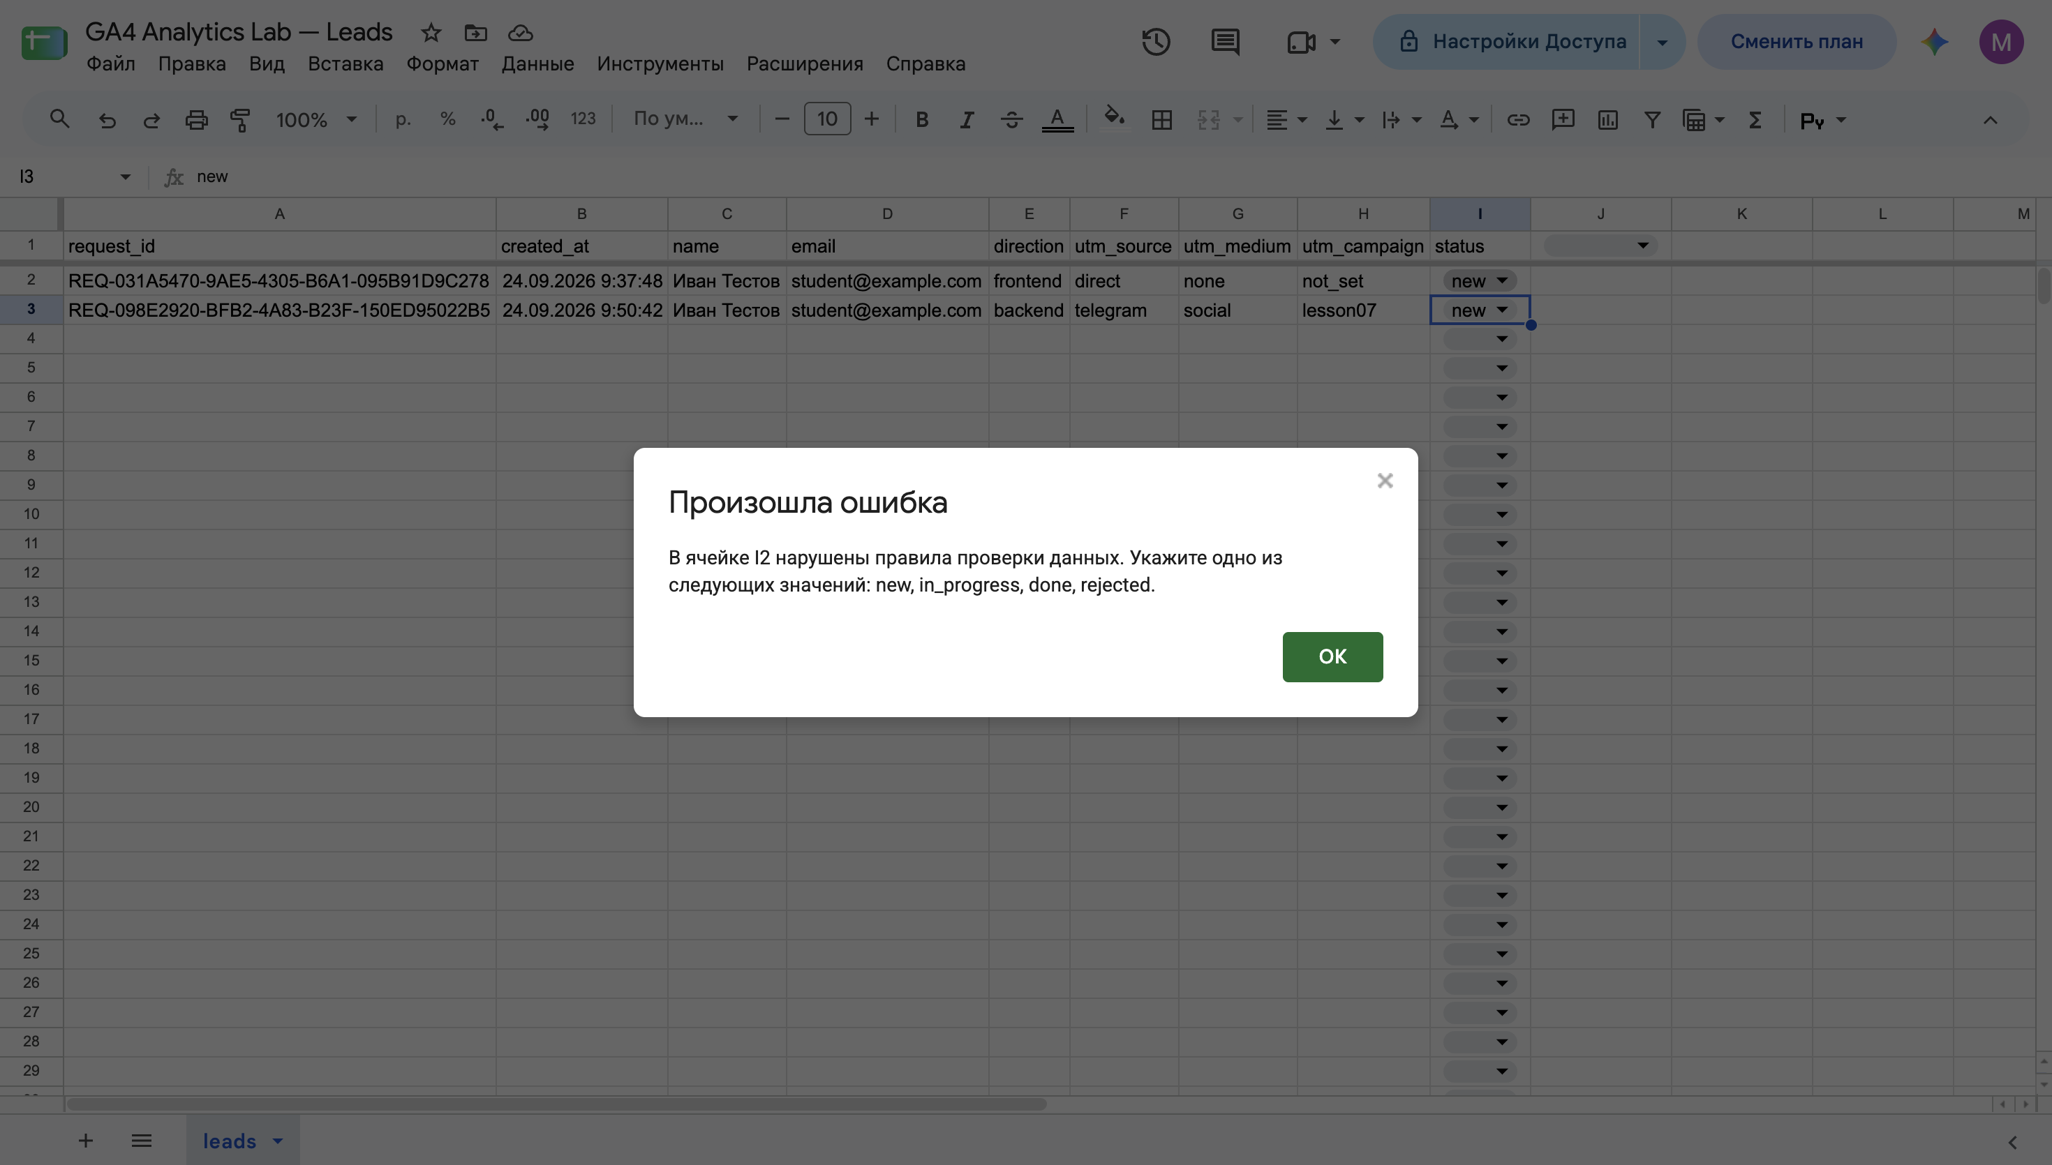Open the dropdown chip in cell J1

1600,246
